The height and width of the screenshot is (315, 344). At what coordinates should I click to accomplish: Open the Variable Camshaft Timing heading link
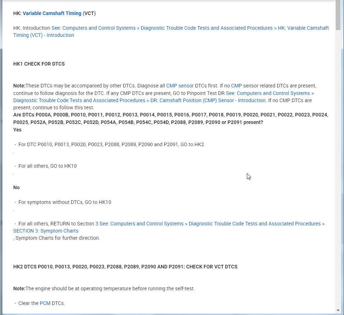click(52, 14)
